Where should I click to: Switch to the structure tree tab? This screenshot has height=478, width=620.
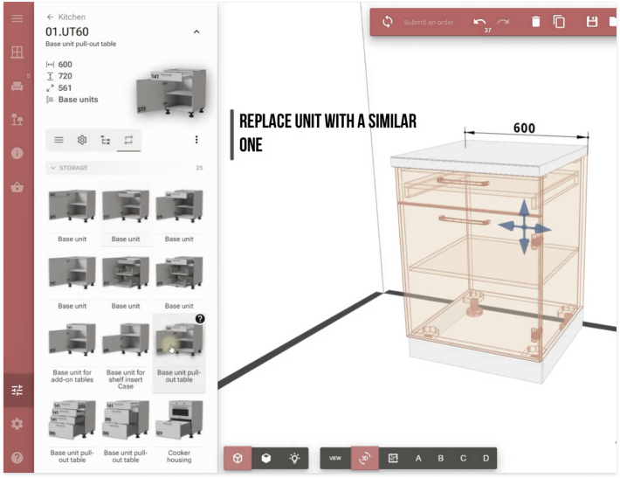click(106, 140)
